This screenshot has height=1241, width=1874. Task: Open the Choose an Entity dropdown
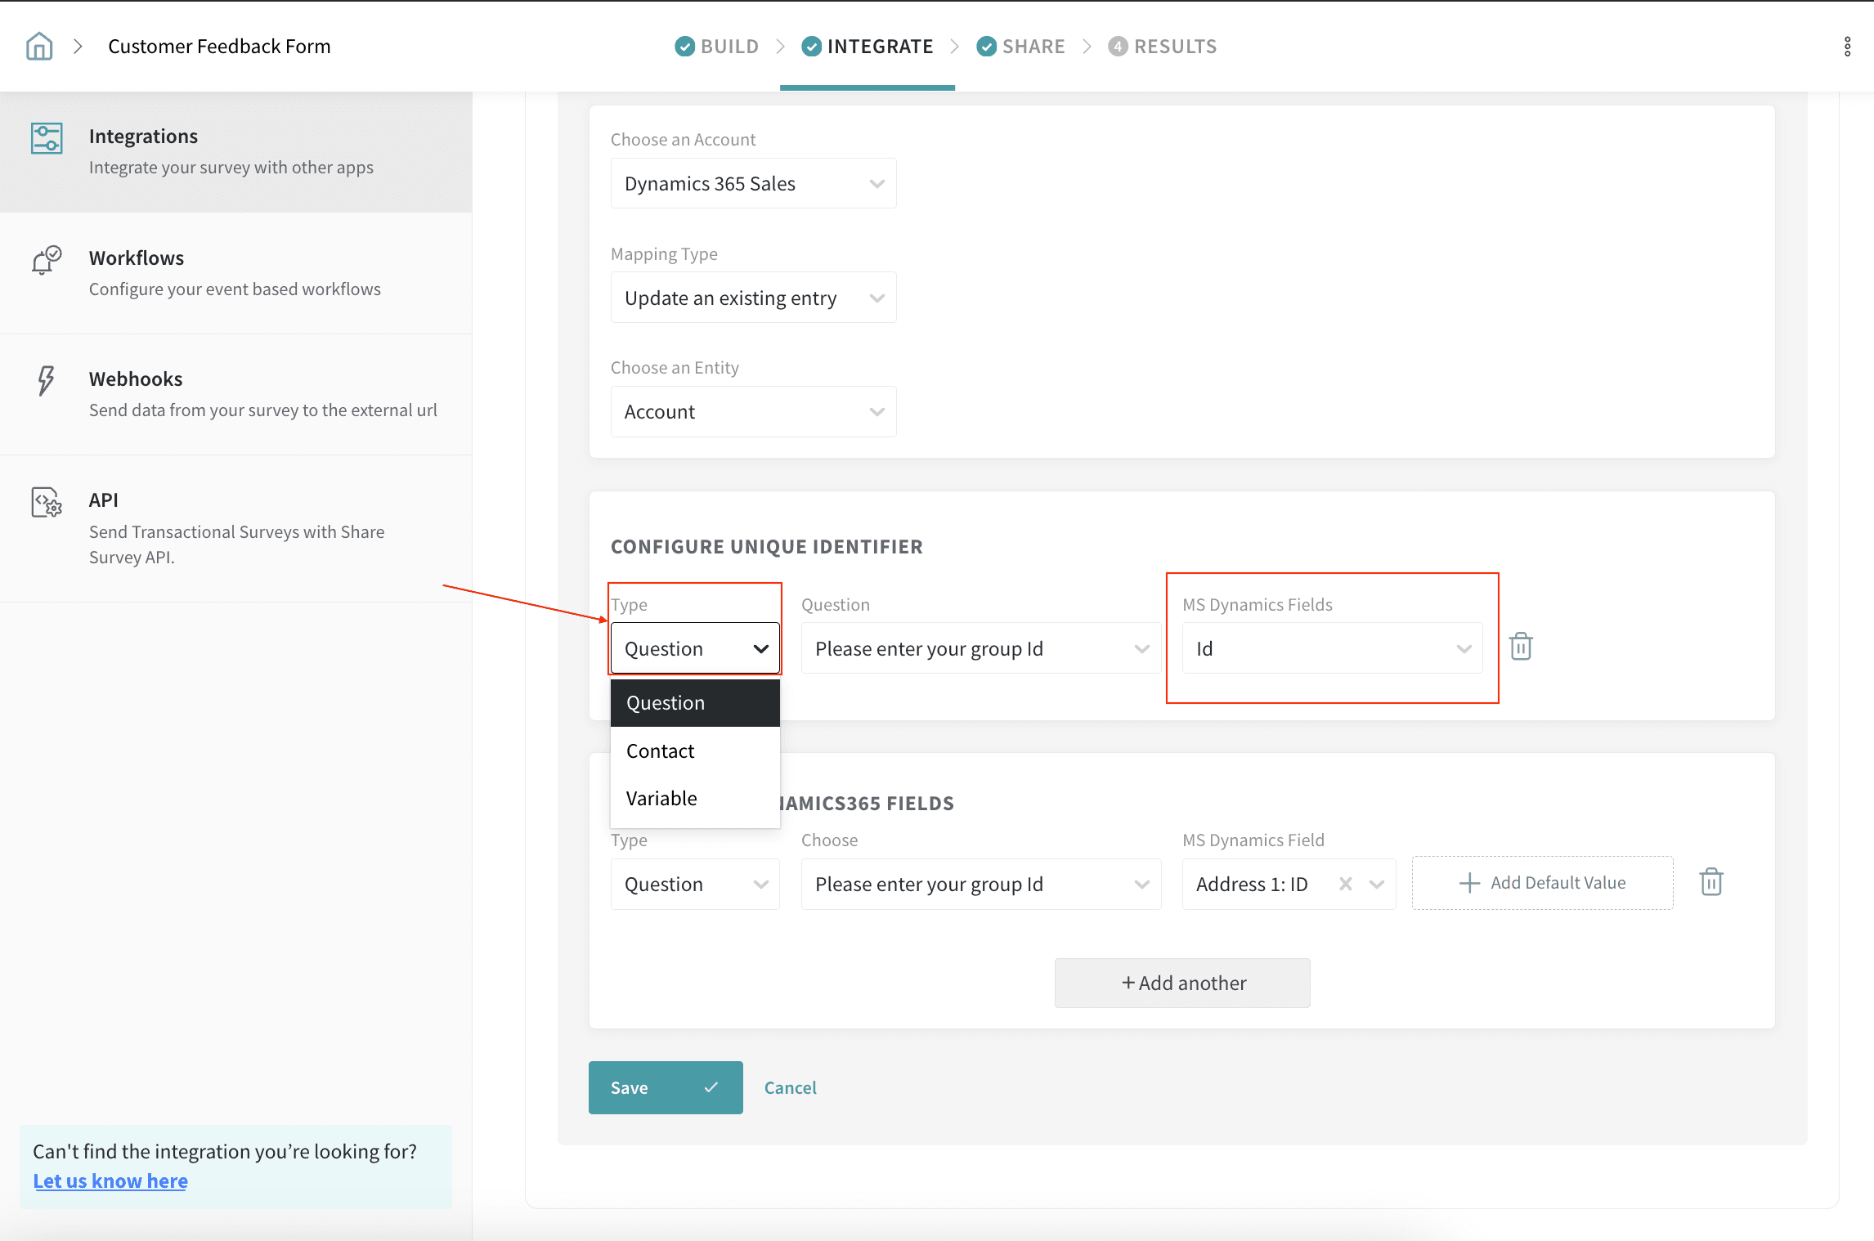(753, 412)
